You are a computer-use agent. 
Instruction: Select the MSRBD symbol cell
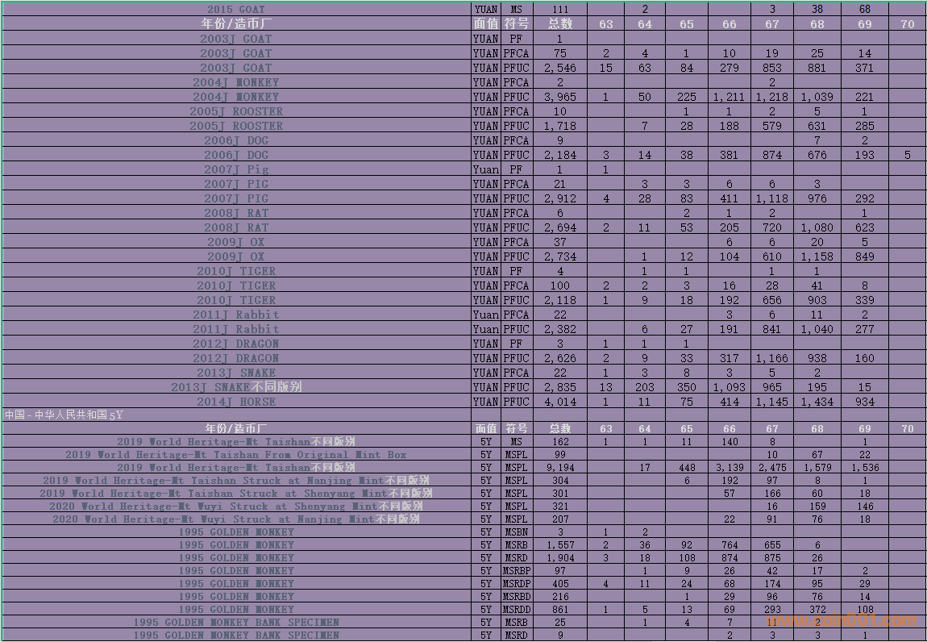(x=516, y=597)
